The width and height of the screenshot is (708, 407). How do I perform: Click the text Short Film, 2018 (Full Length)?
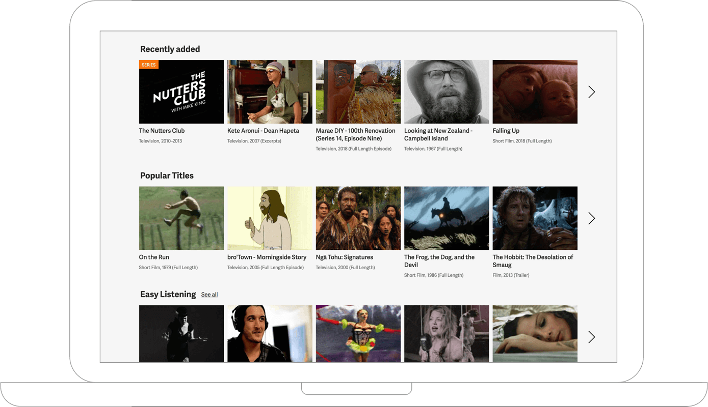click(522, 141)
